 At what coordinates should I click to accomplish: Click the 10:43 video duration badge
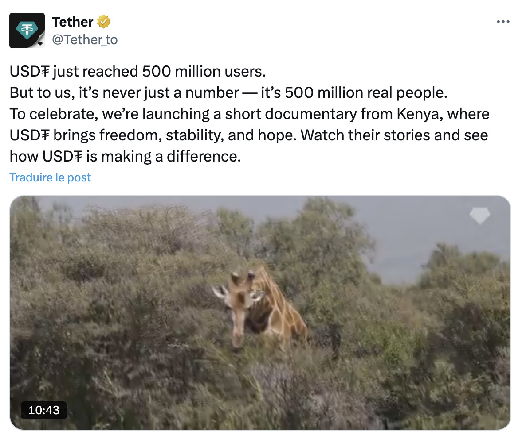pos(43,410)
